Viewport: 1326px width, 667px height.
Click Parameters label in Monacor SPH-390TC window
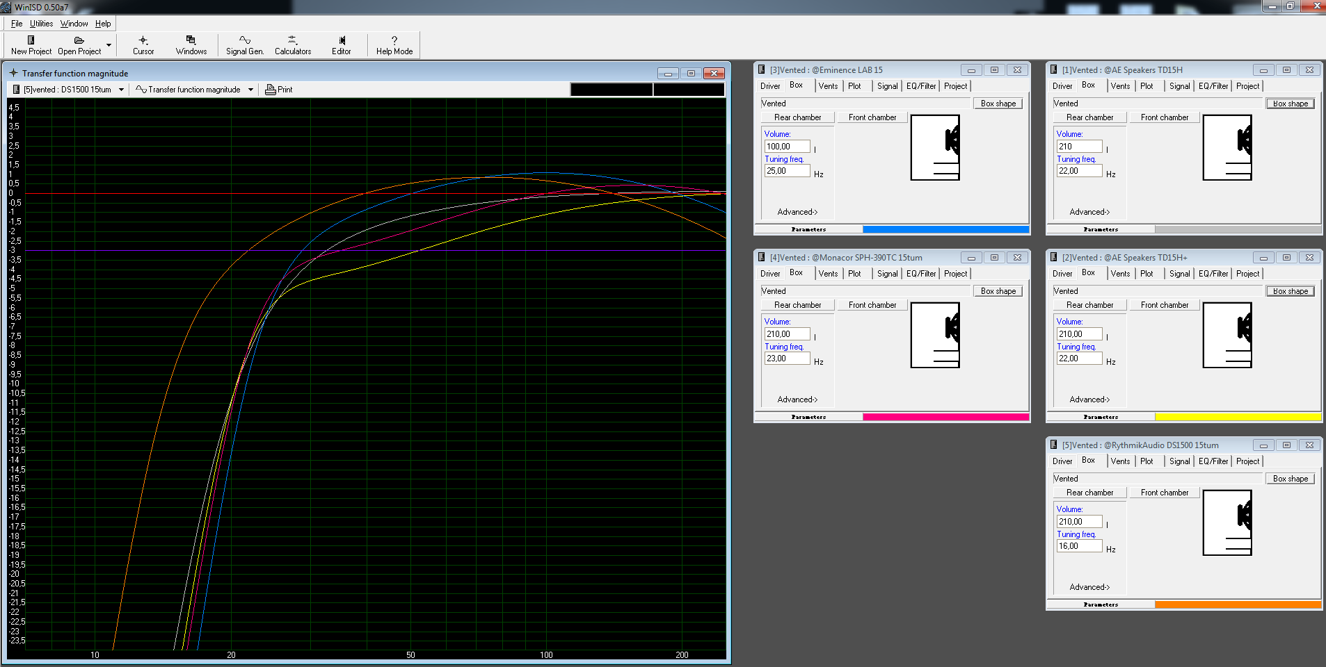[x=808, y=417]
